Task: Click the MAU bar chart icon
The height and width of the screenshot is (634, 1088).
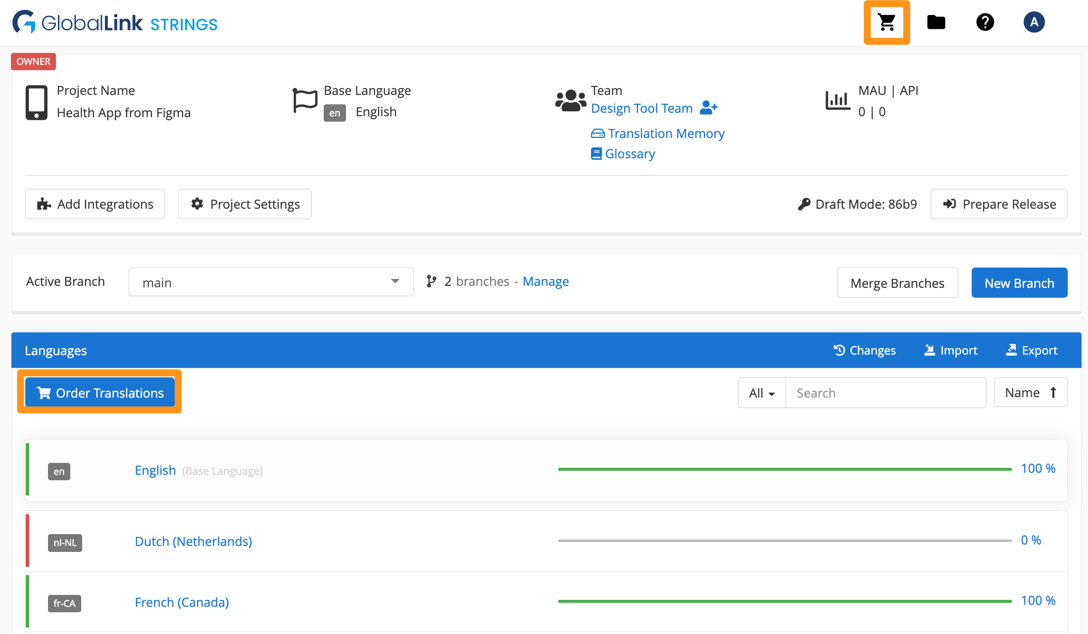Action: click(838, 100)
